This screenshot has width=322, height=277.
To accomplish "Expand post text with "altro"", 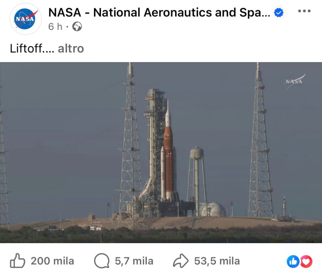I will click(71, 49).
